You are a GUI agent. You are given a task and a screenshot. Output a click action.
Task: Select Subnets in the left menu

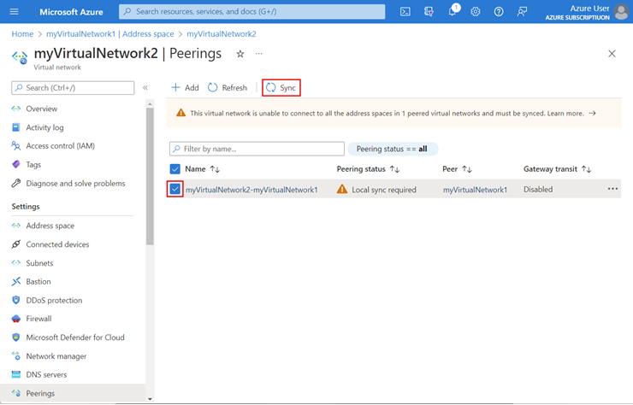click(x=39, y=263)
